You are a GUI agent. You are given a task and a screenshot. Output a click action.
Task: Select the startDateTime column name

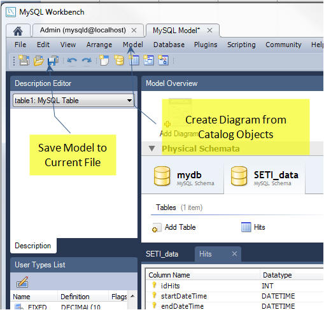pyautogui.click(x=184, y=296)
